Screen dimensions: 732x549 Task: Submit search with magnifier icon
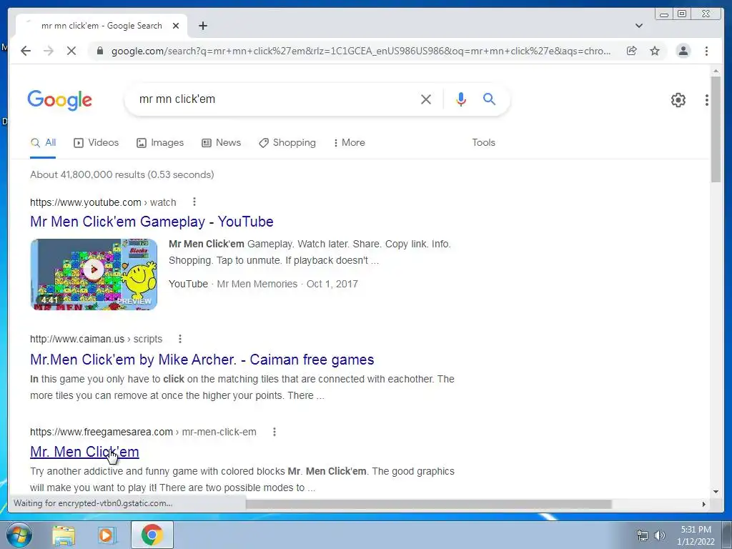click(489, 99)
